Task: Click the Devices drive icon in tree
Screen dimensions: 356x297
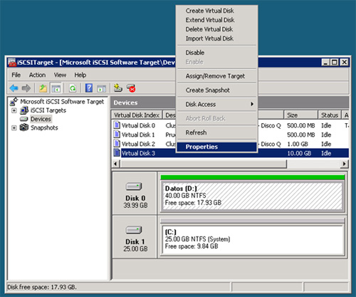Action: tap(24, 119)
